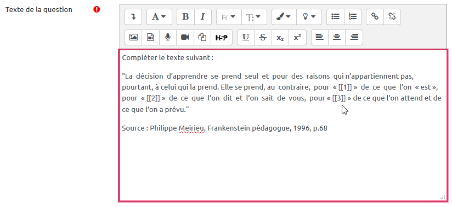The width and height of the screenshot is (452, 207).
Task: Record video with camera icon
Action: [185, 37]
